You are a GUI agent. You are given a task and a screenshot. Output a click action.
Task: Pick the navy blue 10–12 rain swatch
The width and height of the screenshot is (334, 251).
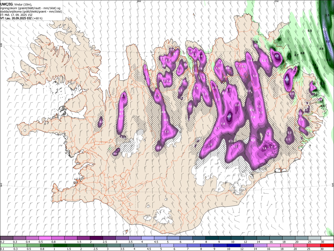[234, 246]
